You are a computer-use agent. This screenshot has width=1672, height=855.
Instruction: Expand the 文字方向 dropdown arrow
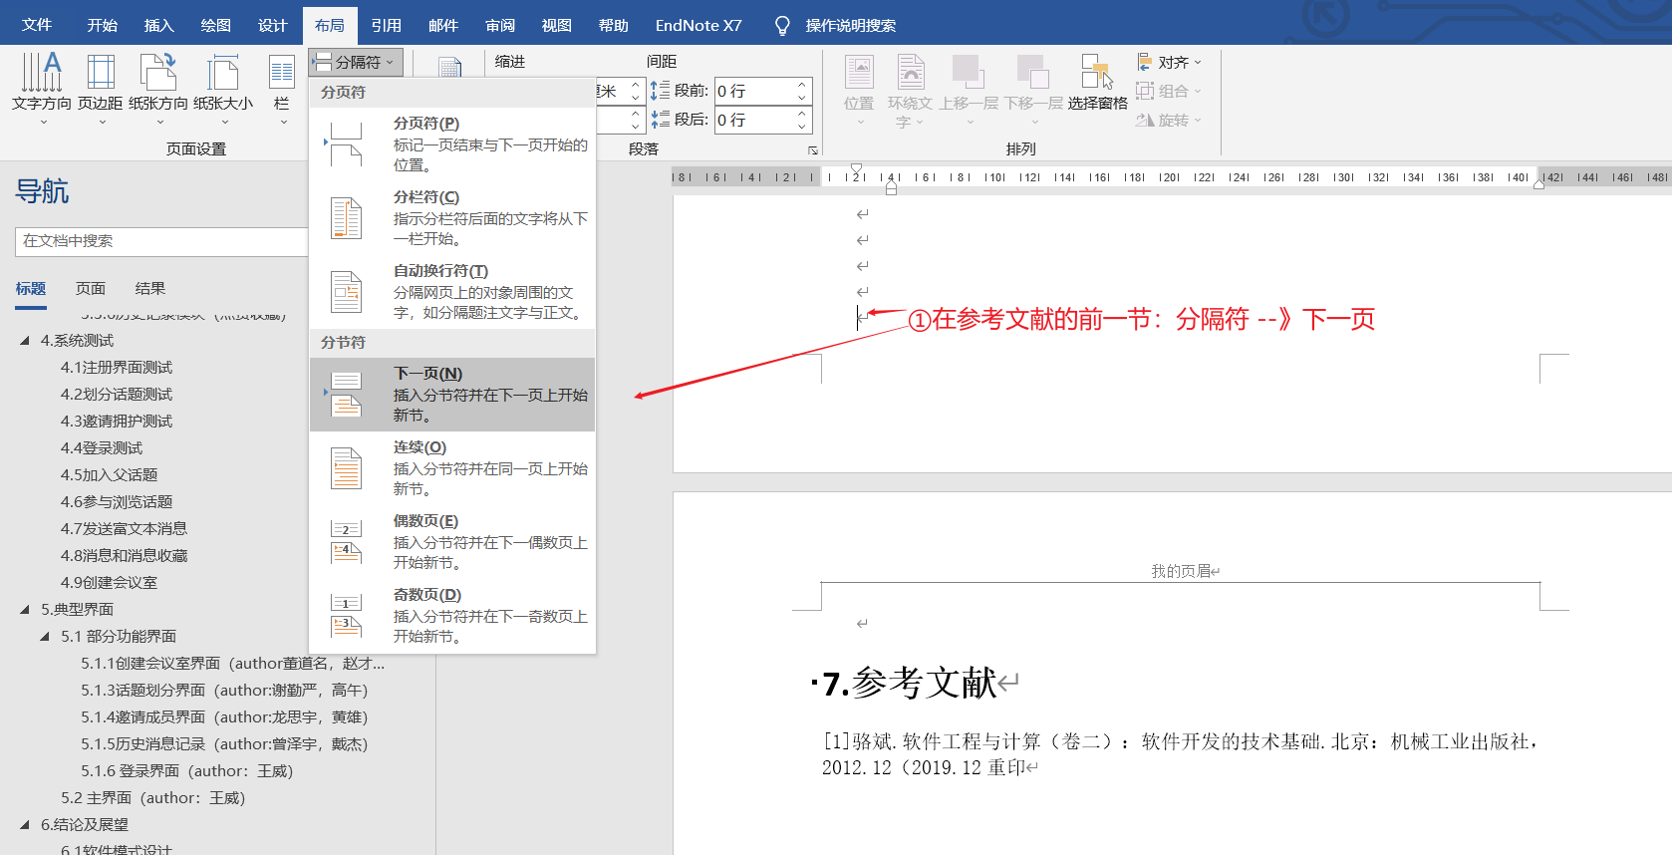tap(43, 123)
